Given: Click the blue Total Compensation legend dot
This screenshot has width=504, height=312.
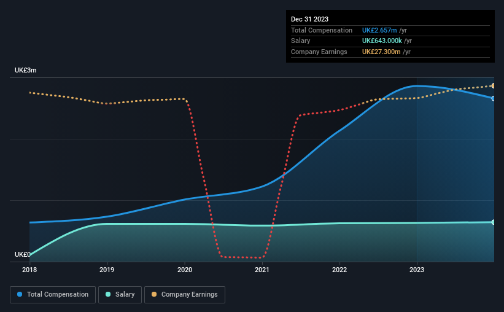Looking at the screenshot, I should (x=20, y=294).
